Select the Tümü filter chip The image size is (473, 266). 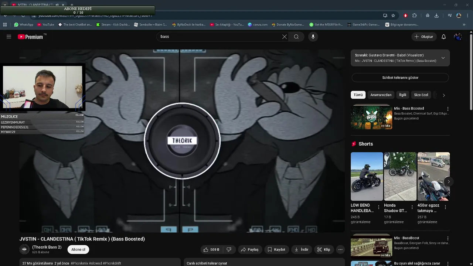point(358,95)
